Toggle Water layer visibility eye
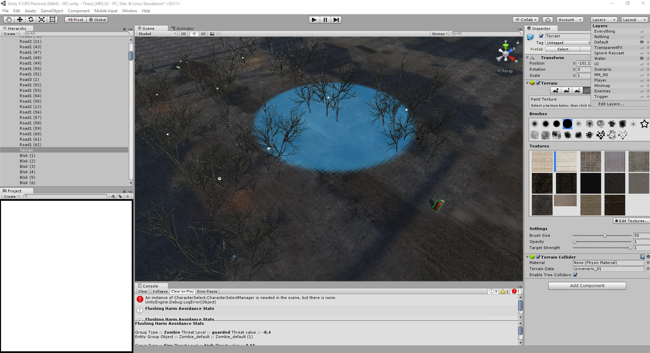 642,58
